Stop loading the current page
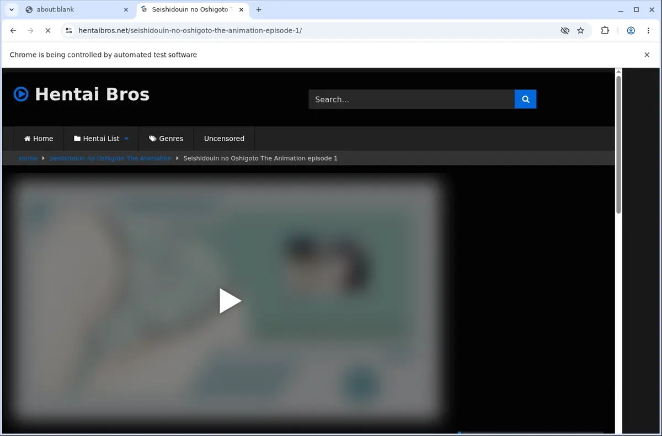The height and width of the screenshot is (436, 662). pos(47,30)
